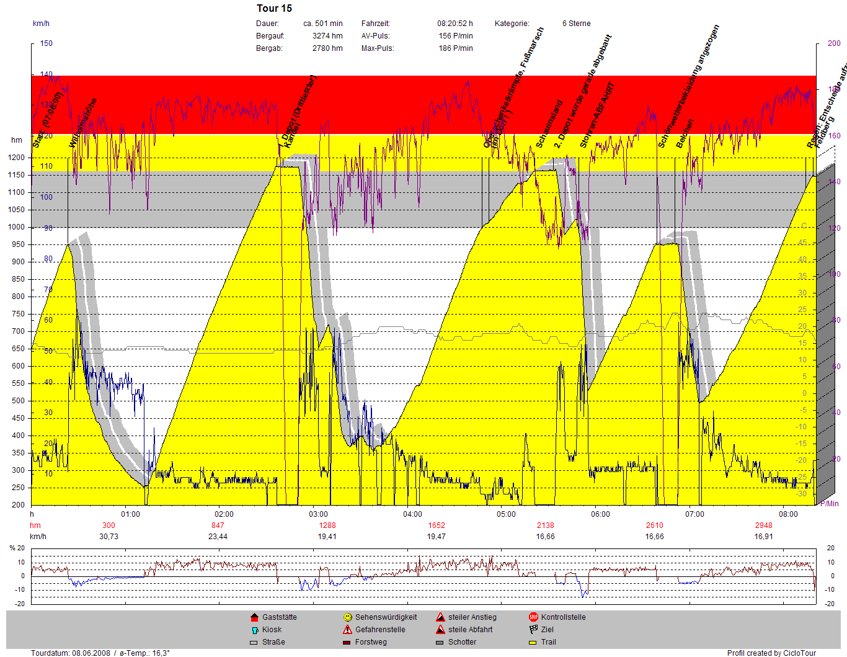The width and height of the screenshot is (847, 657).
Task: Click the 'Schauinsland' waypoint label
Action: (549, 125)
